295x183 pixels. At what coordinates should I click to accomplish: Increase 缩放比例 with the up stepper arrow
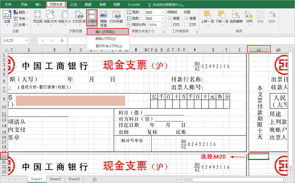click(x=163, y=24)
